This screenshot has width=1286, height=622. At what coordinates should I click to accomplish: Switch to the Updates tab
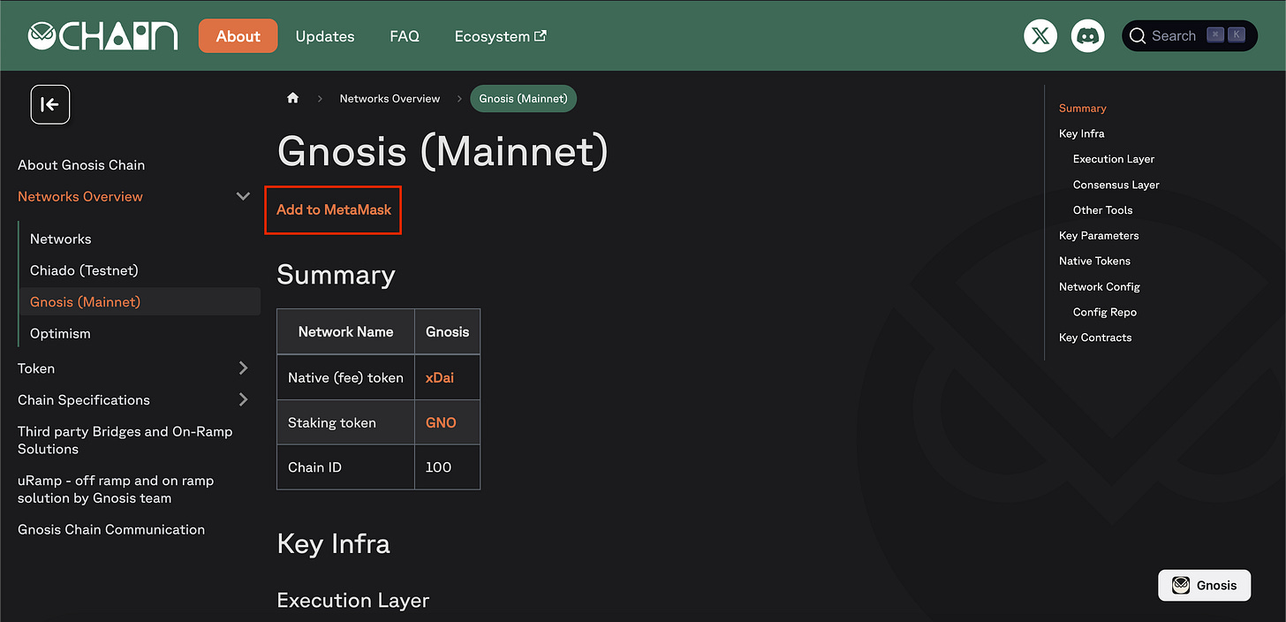pyautogui.click(x=324, y=36)
